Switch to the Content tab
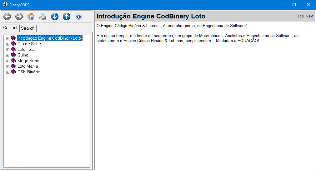This screenshot has height=171, width=316. pyautogui.click(x=10, y=28)
